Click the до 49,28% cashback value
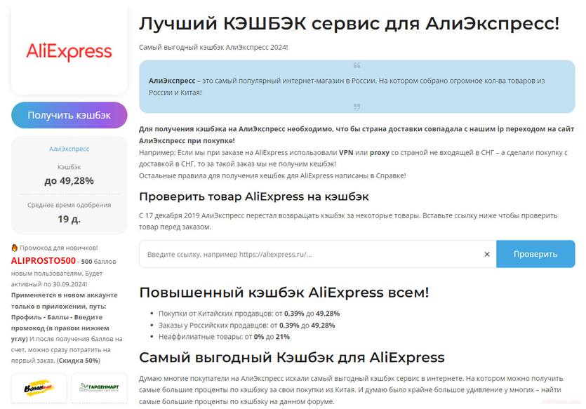The height and width of the screenshot is (409, 586). click(x=69, y=180)
